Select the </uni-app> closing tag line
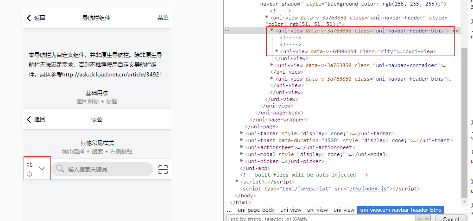Viewport: 473px width, 221px height. (x=255, y=168)
